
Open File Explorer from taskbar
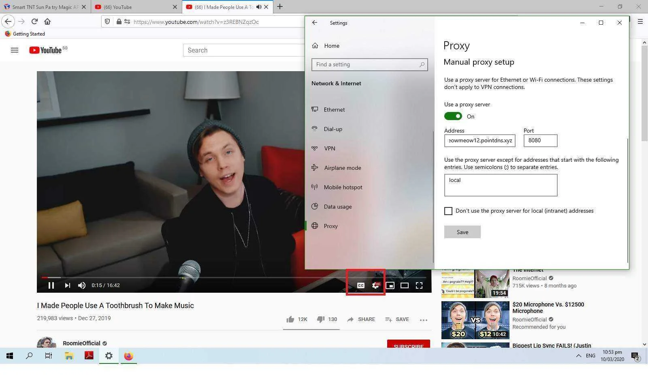click(x=69, y=356)
